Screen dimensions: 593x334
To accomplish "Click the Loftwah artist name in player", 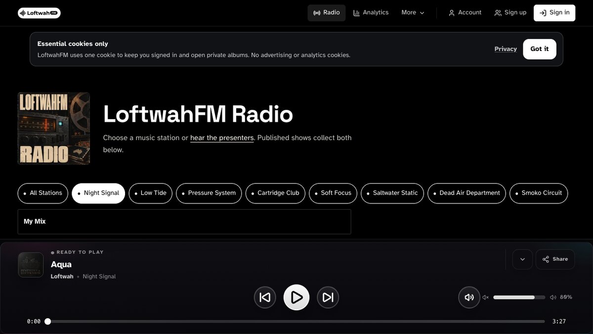I will coord(62,277).
